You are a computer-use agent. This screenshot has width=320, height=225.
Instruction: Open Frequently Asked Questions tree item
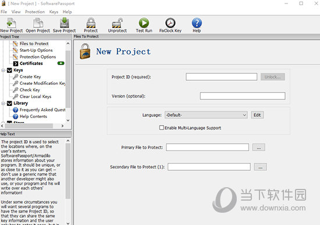click(x=42, y=110)
